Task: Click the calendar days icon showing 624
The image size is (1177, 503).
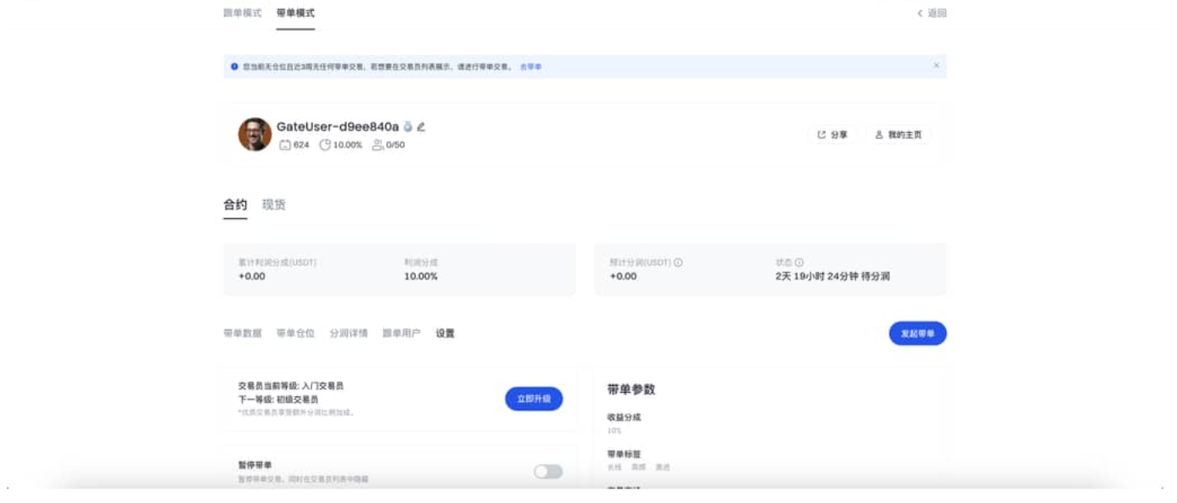Action: (x=285, y=145)
